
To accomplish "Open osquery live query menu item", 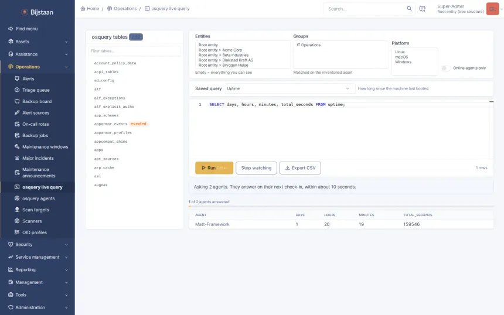I will pos(38,187).
